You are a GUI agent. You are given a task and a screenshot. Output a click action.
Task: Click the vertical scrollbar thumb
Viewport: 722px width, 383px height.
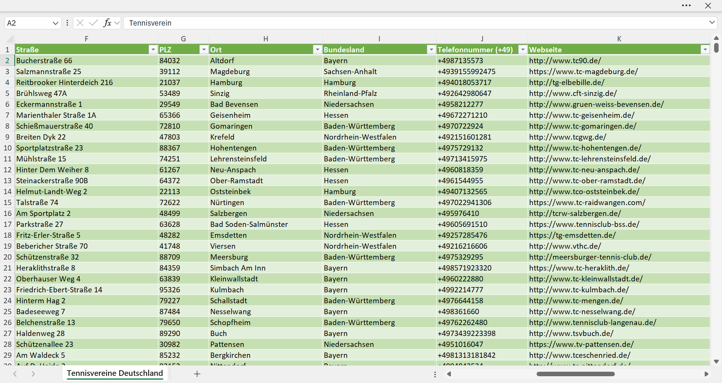tap(716, 48)
